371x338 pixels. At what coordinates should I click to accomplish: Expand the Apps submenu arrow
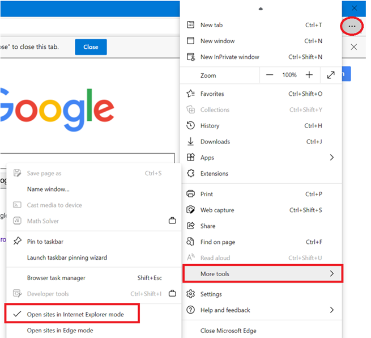332,157
